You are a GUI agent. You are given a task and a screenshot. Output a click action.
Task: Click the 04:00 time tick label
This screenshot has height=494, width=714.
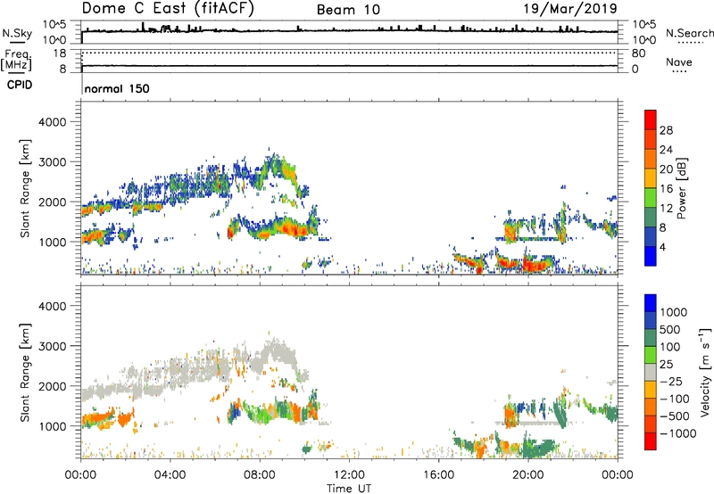[170, 475]
